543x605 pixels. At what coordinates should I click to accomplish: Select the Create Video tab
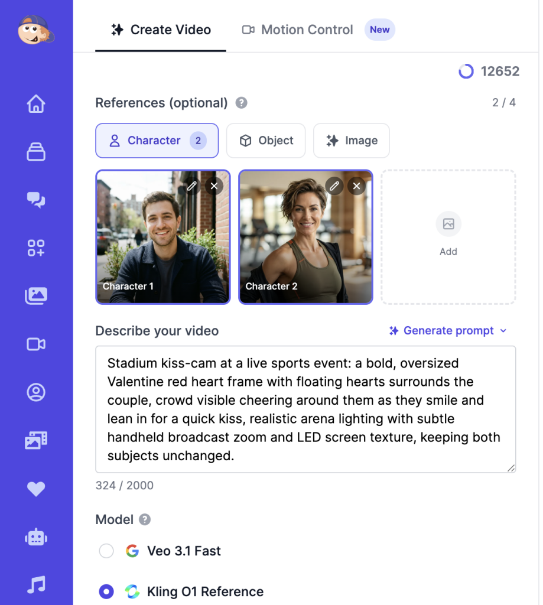[x=161, y=30]
